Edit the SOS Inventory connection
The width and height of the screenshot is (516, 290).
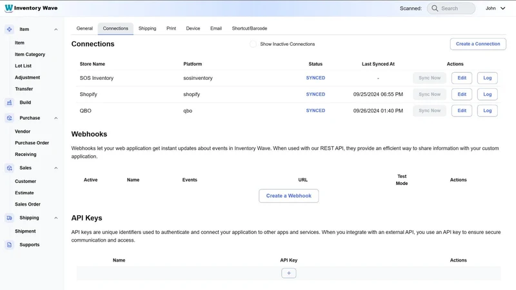(x=462, y=78)
